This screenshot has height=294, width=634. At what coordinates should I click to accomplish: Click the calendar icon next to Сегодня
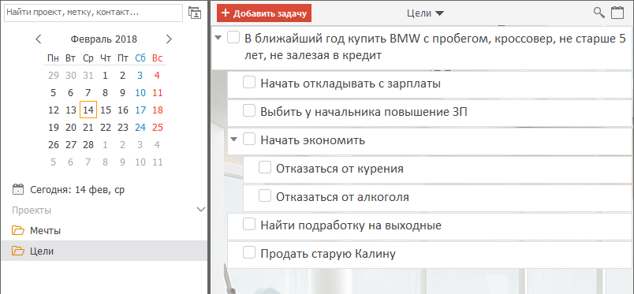[x=18, y=189]
